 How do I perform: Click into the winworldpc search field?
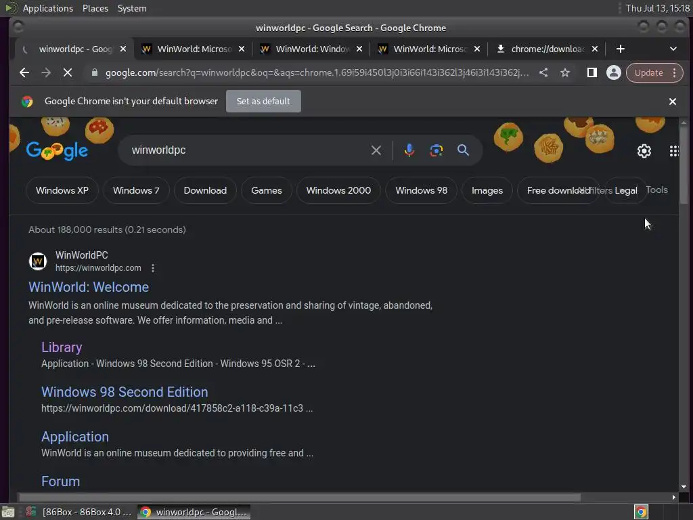248,150
